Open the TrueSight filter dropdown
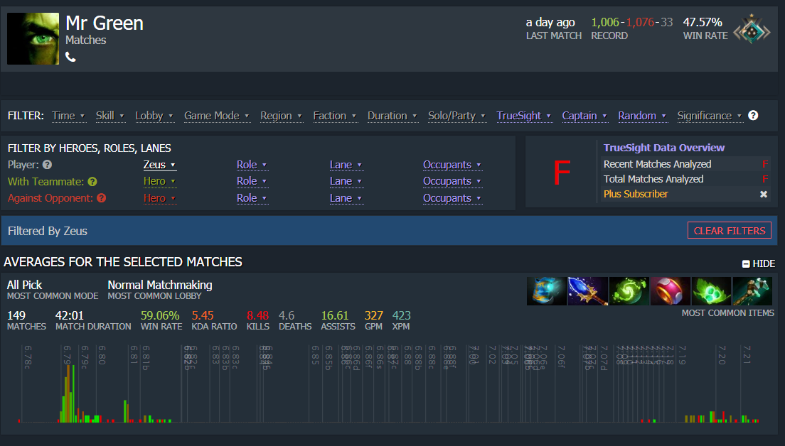785x446 pixels. [x=523, y=116]
